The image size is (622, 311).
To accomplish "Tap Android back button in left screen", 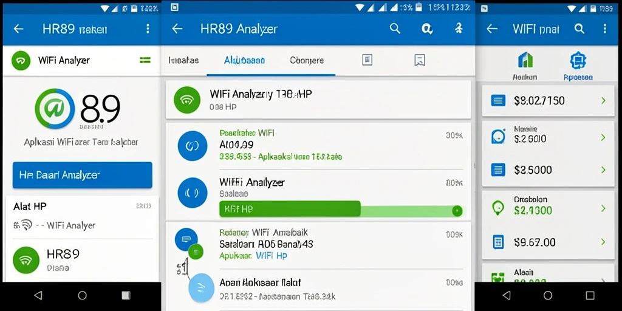I will coord(38,295).
